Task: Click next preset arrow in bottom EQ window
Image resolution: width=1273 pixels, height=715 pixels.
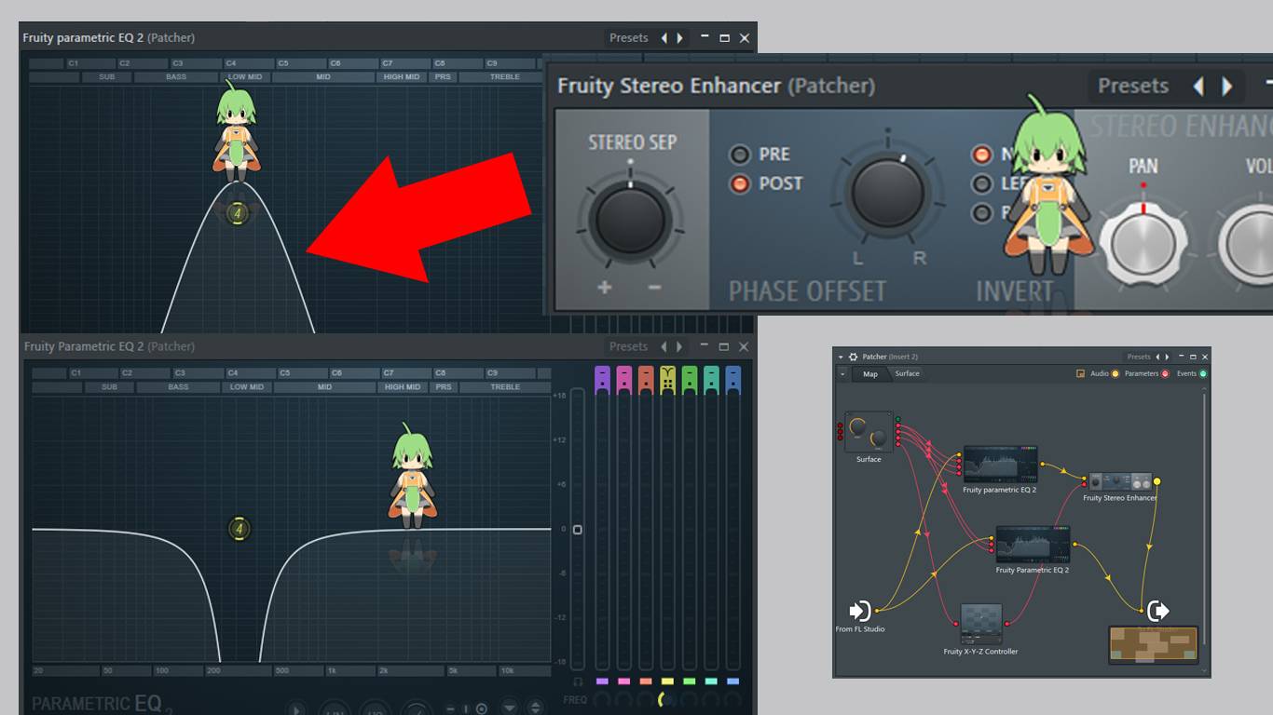Action: (679, 346)
